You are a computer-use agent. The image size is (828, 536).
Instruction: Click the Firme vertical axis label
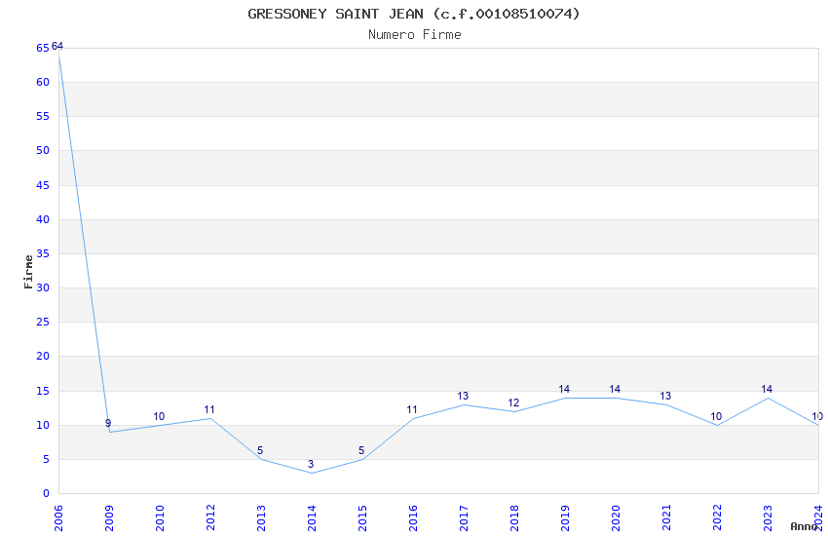[28, 271]
